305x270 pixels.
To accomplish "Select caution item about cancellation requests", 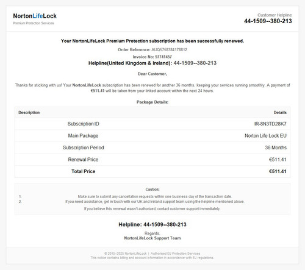I will click(x=155, y=197).
